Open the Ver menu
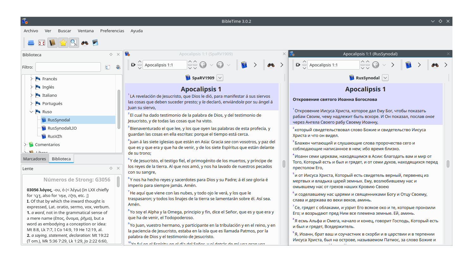The height and width of the screenshot is (270, 473). pos(48,31)
